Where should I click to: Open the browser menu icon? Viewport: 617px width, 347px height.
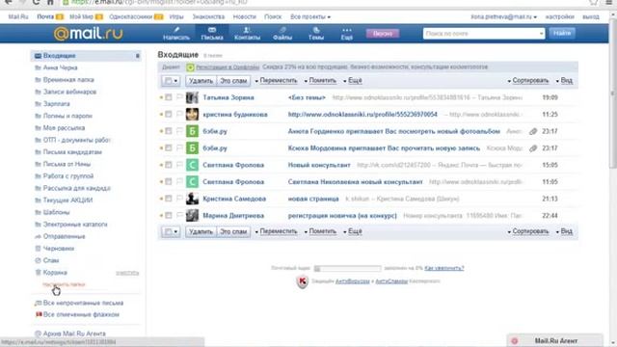[x=608, y=2]
